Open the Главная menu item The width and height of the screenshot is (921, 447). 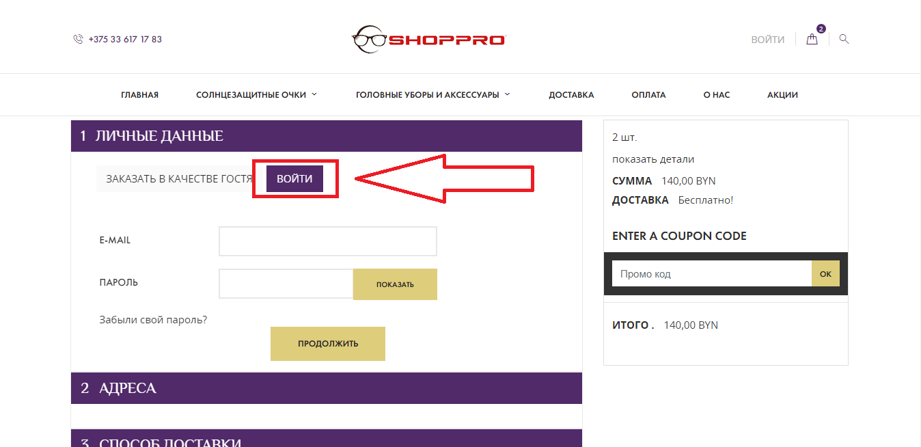139,95
